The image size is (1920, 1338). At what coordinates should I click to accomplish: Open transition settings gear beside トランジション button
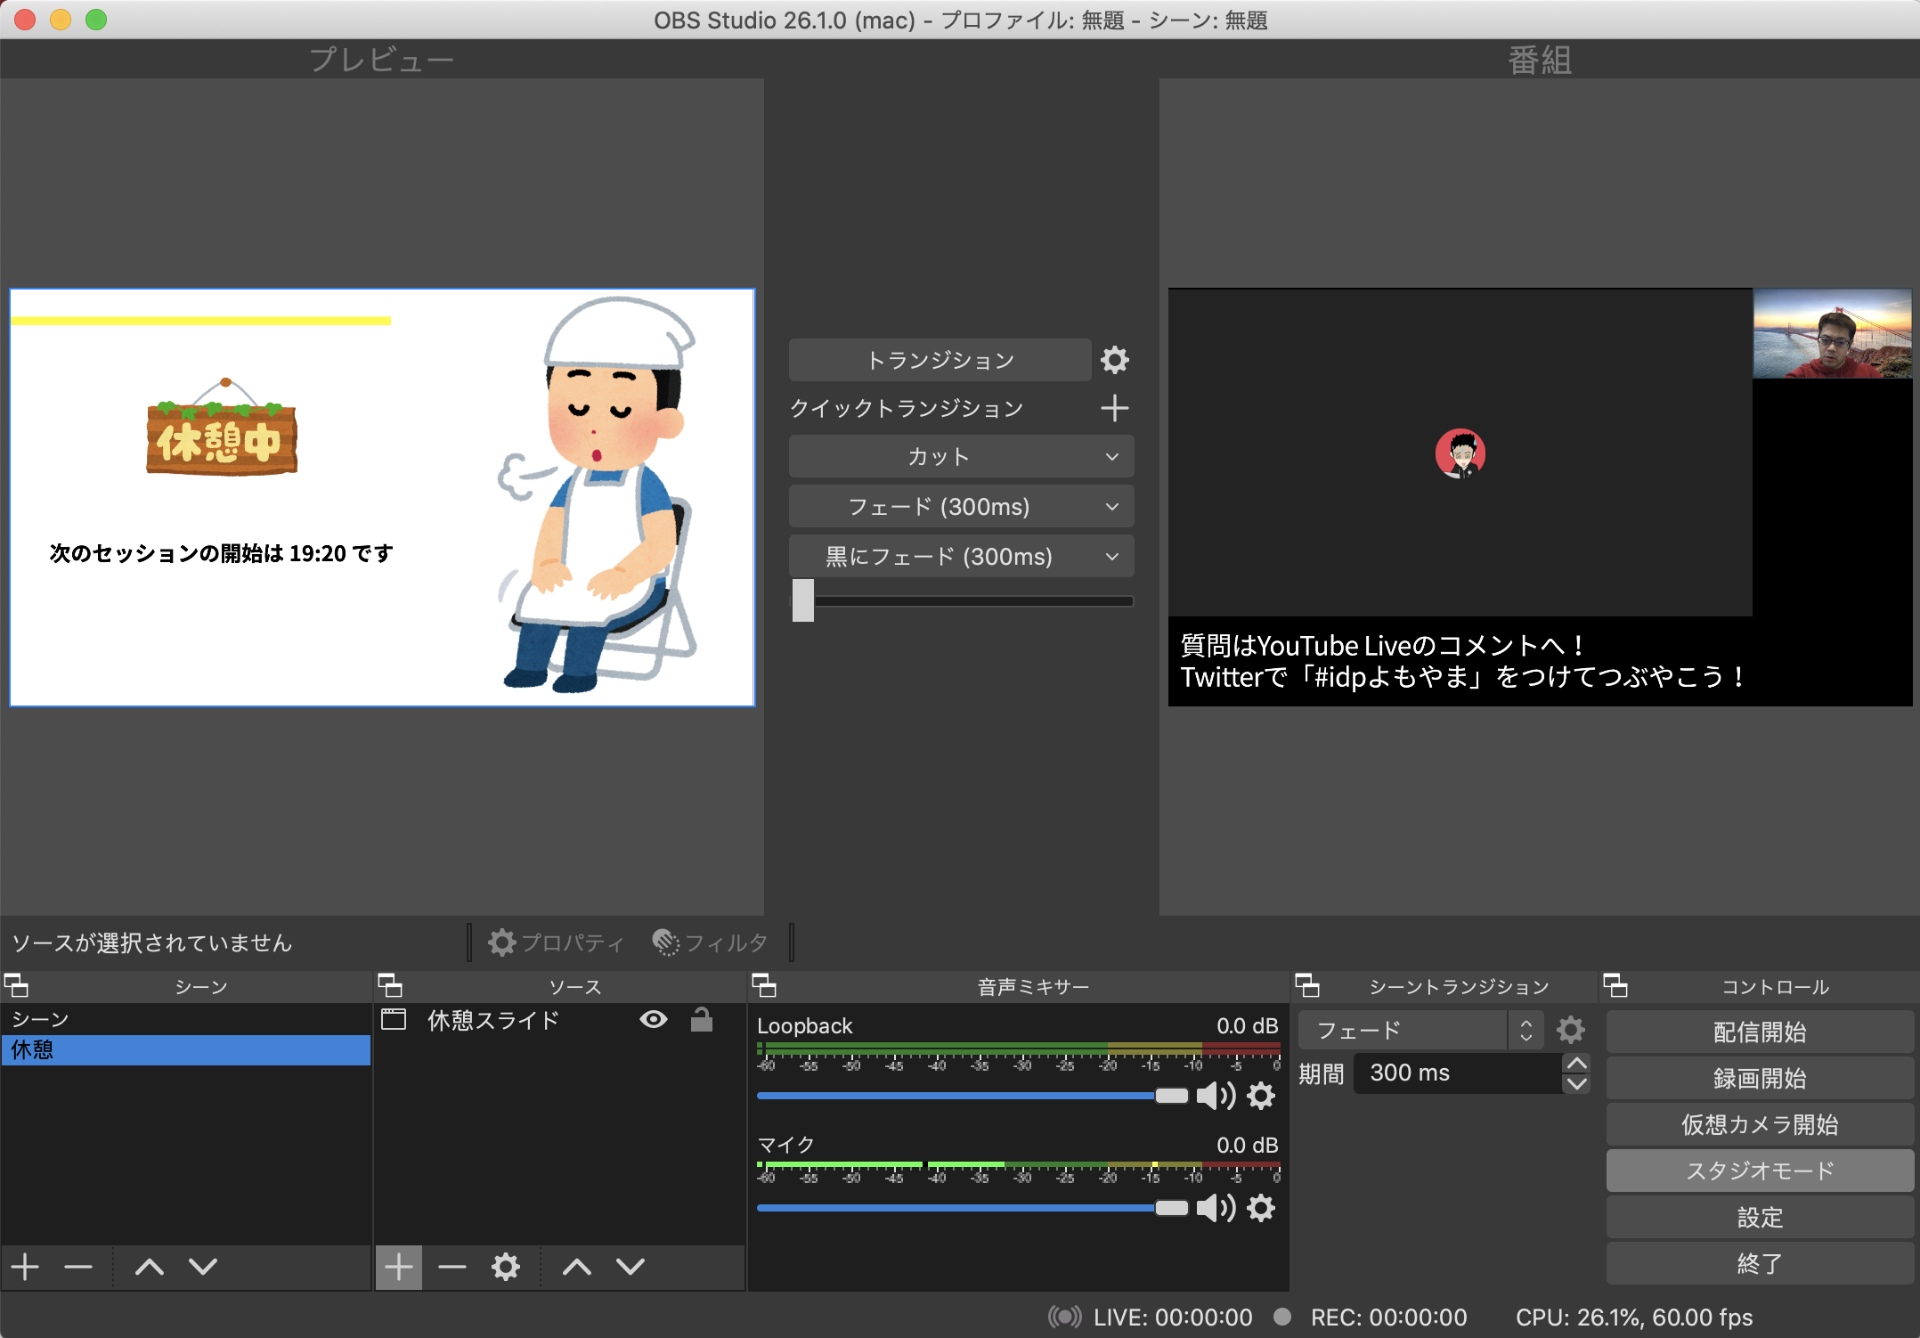tap(1115, 360)
